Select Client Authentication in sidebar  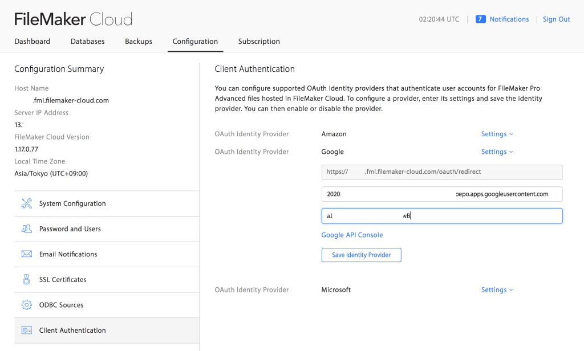click(x=107, y=330)
